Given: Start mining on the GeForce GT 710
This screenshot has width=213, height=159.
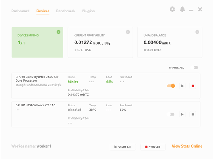Looking at the screenshot, I should [182, 114].
